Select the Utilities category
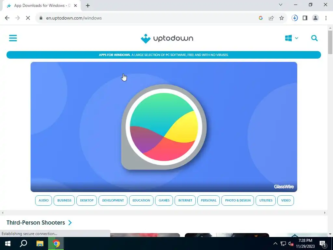333x250 pixels. [266, 201]
